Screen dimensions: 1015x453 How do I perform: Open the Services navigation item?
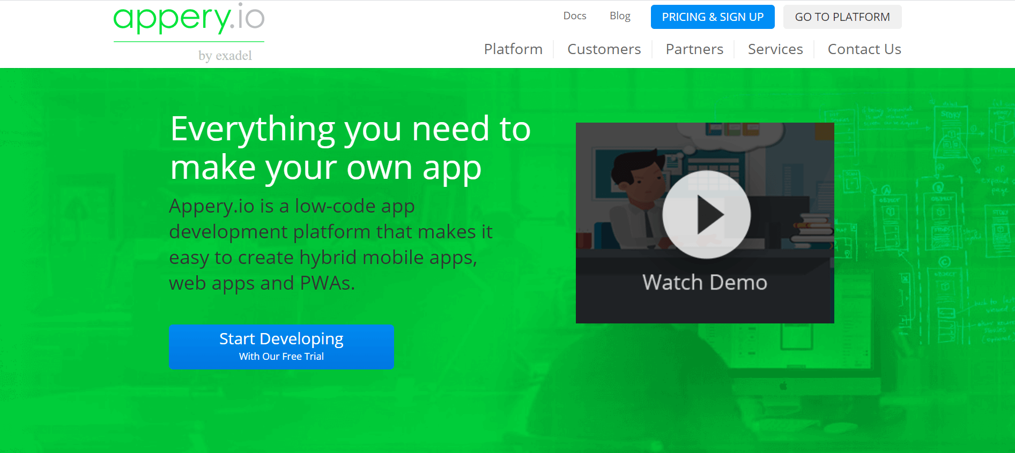tap(775, 49)
